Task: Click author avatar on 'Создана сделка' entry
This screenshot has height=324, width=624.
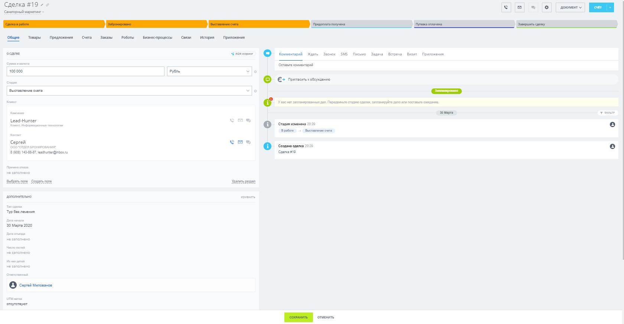Action: coord(612,146)
